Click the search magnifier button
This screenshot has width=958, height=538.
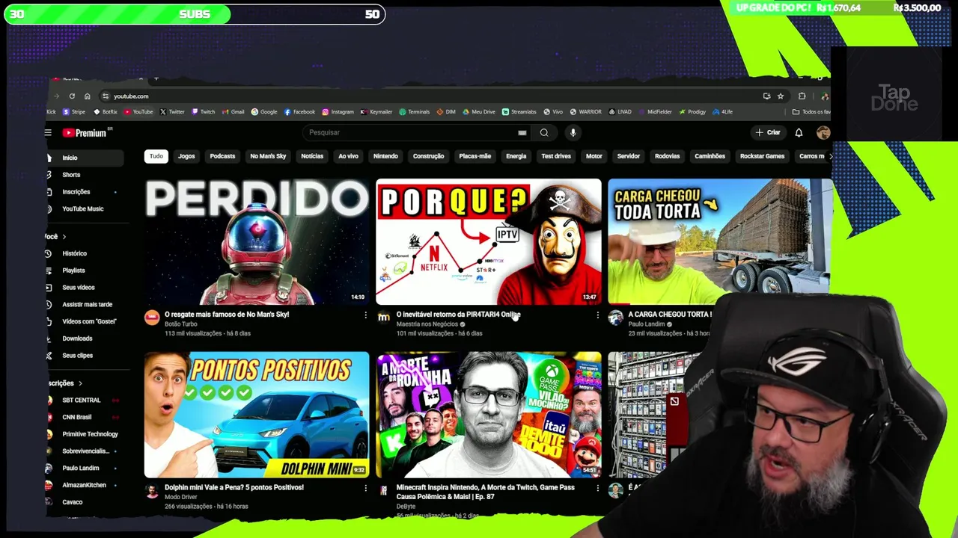(544, 133)
